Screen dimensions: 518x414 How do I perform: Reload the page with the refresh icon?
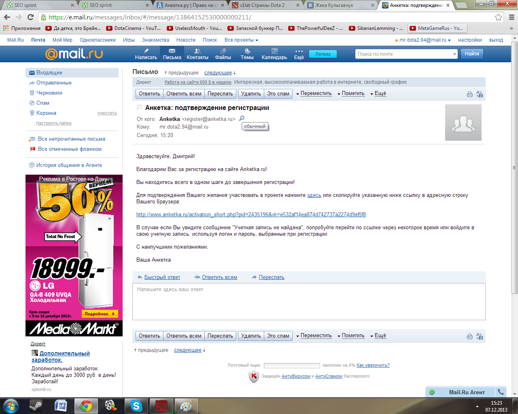click(30, 17)
